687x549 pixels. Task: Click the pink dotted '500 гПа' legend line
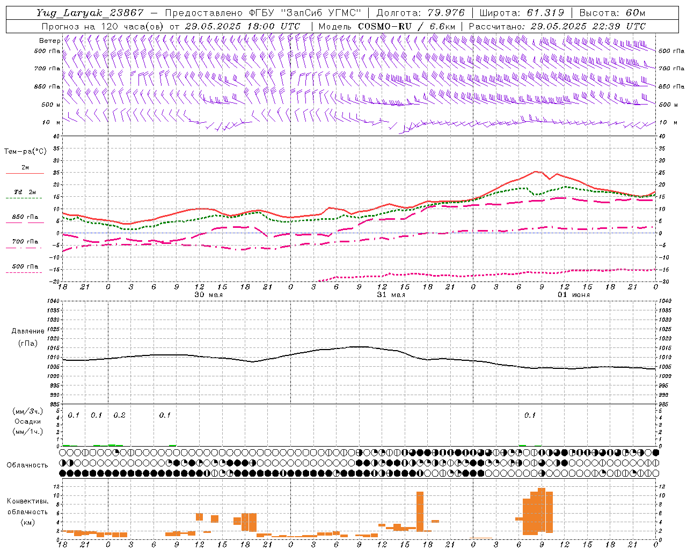(24, 272)
